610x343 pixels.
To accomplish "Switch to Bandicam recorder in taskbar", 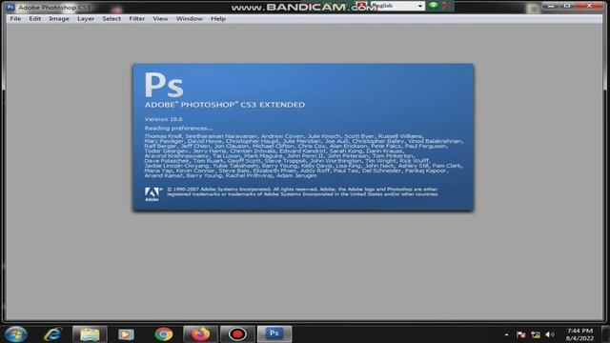I will [237, 334].
